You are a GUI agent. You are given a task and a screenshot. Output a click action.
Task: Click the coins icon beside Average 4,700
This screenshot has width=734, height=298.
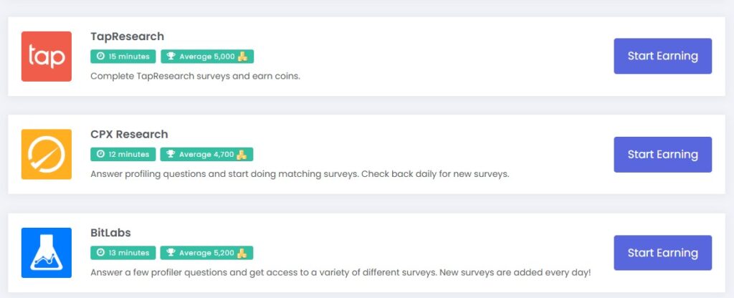(242, 154)
